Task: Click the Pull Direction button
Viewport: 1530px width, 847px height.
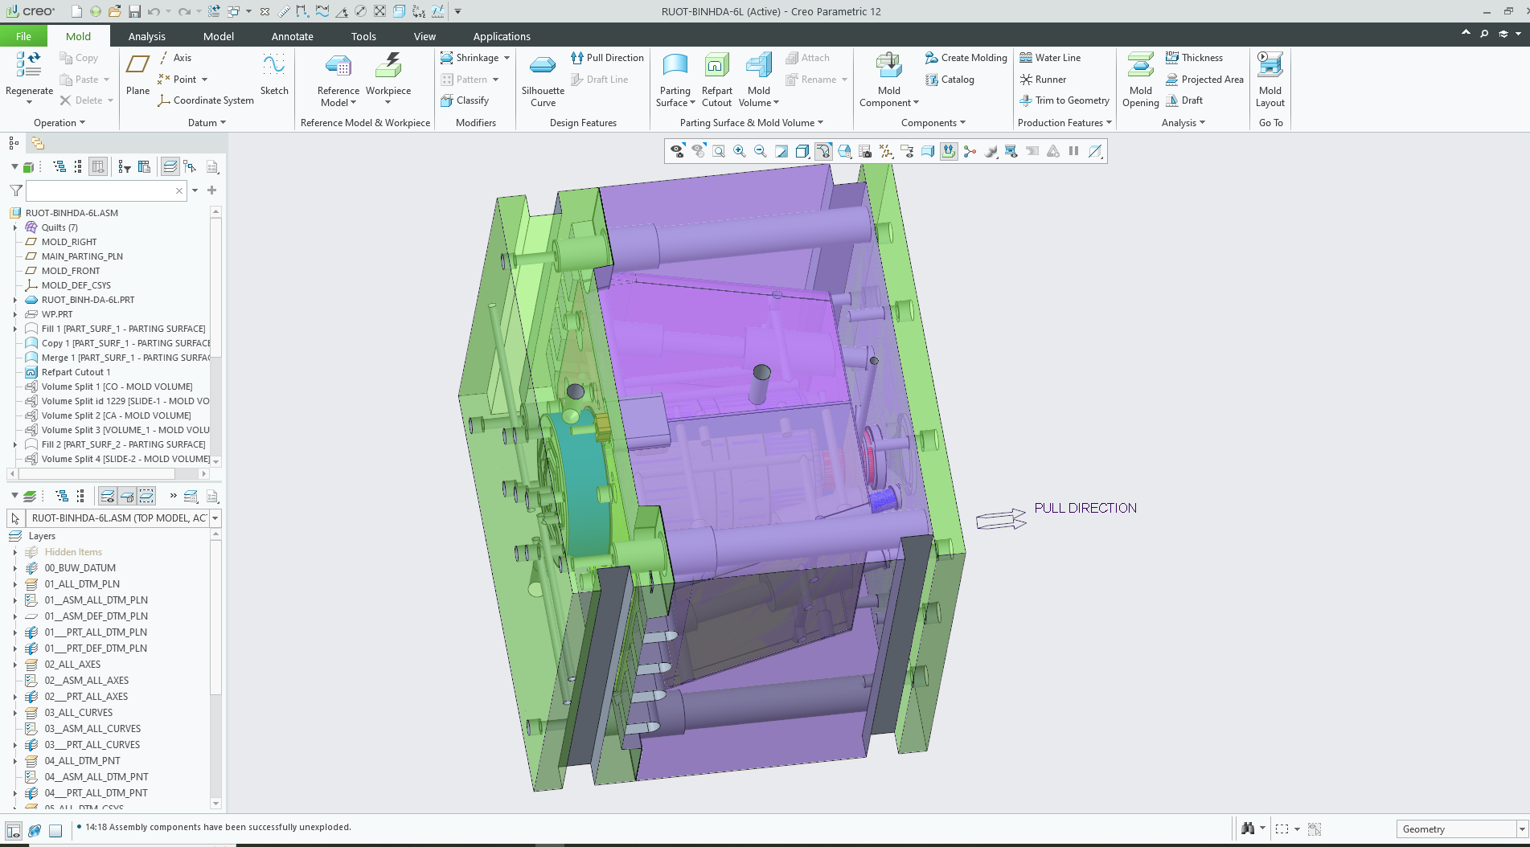Action: click(607, 58)
